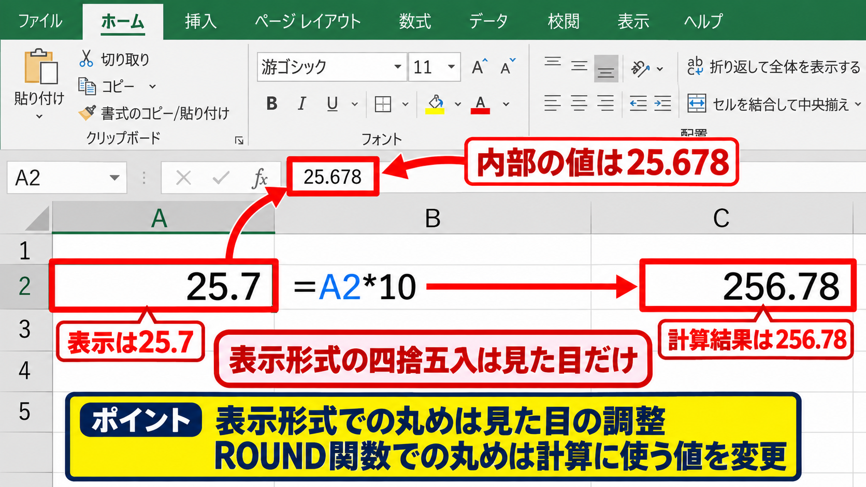Decrease font size with small A icon
Viewport: 866px width, 487px height.
(508, 67)
